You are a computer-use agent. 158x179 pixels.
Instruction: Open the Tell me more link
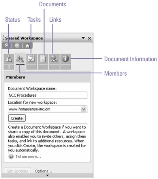point(28,157)
